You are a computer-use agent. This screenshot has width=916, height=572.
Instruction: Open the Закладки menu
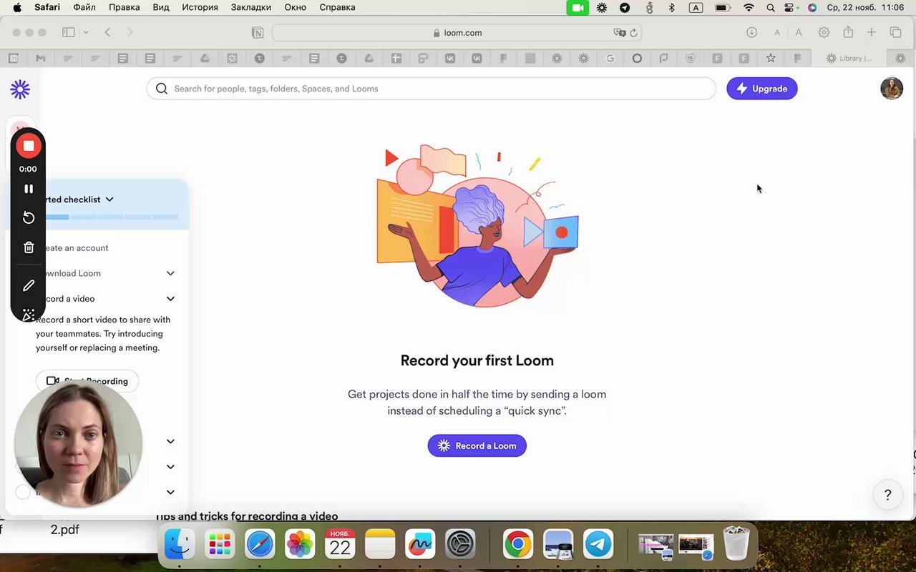click(251, 7)
